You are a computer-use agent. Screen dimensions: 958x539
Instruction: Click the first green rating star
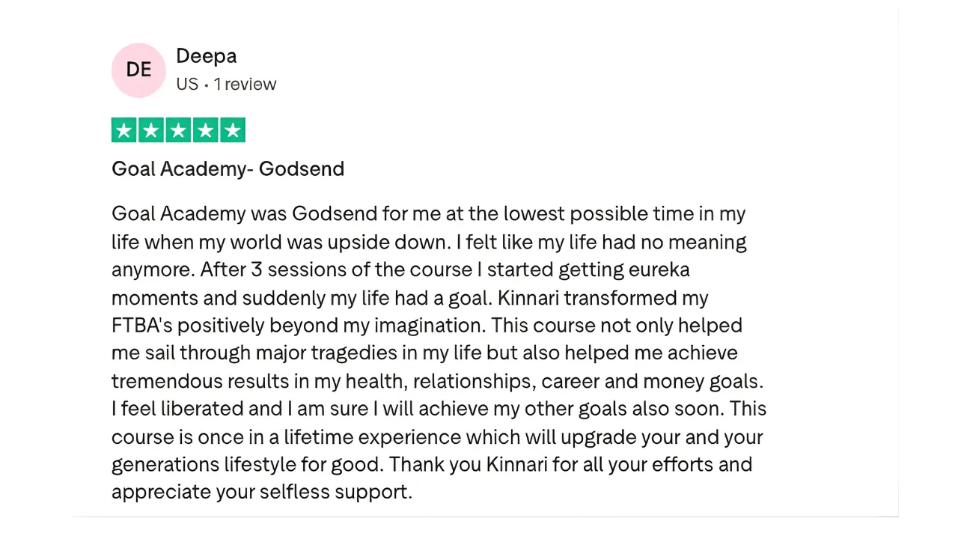click(124, 131)
